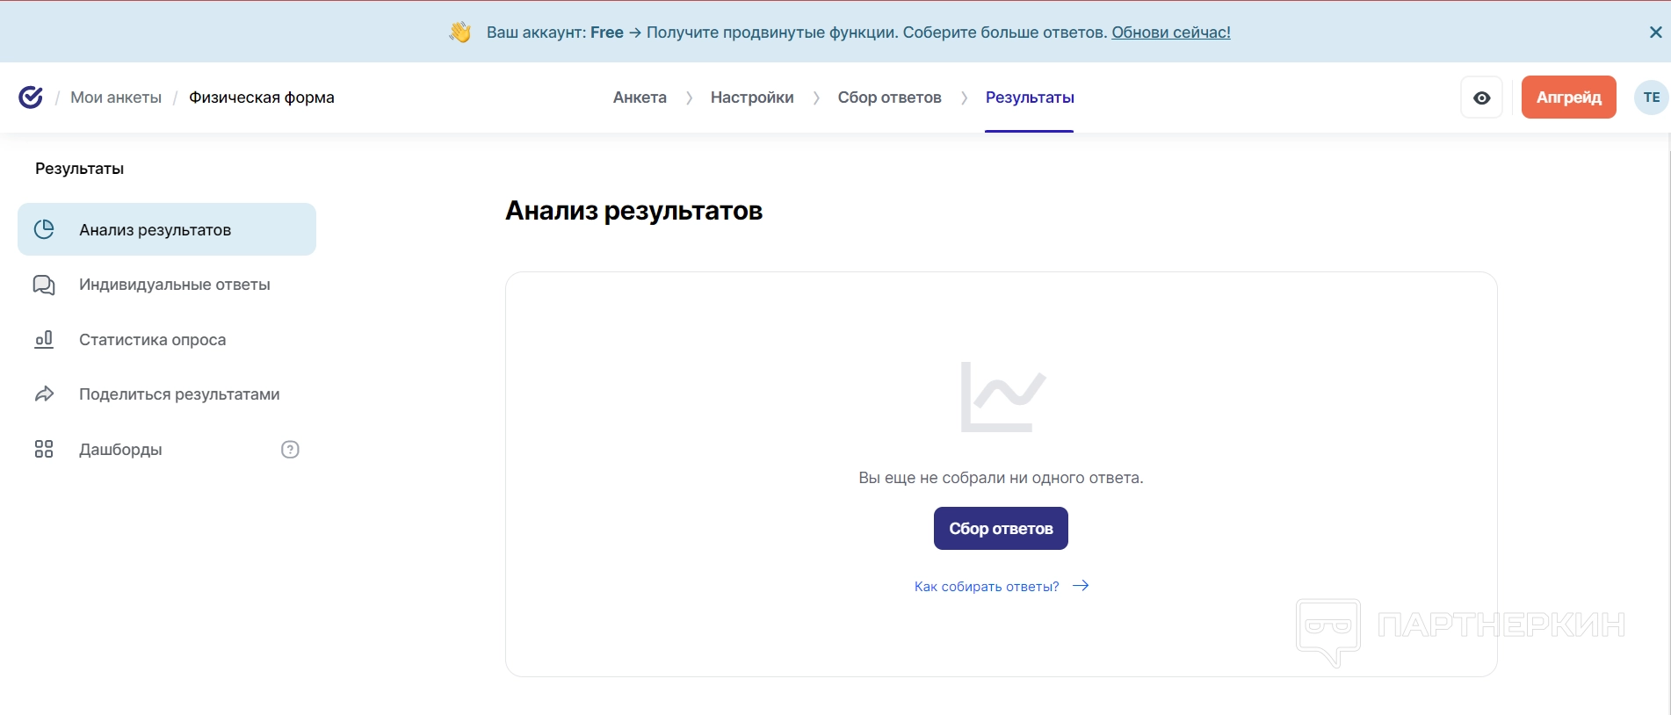Dismiss the Free account banner

(1655, 32)
